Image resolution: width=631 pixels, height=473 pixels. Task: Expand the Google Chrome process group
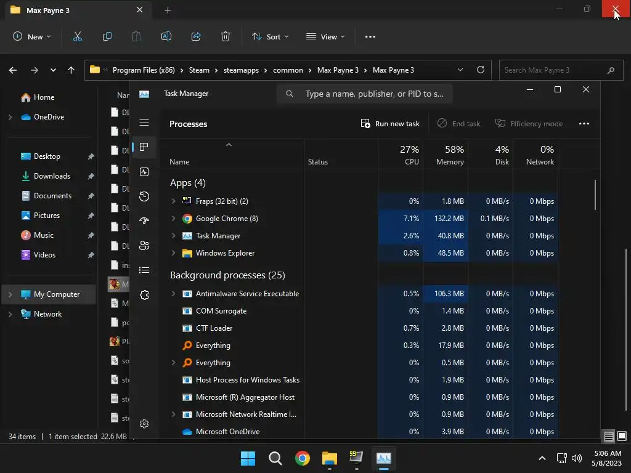click(173, 218)
